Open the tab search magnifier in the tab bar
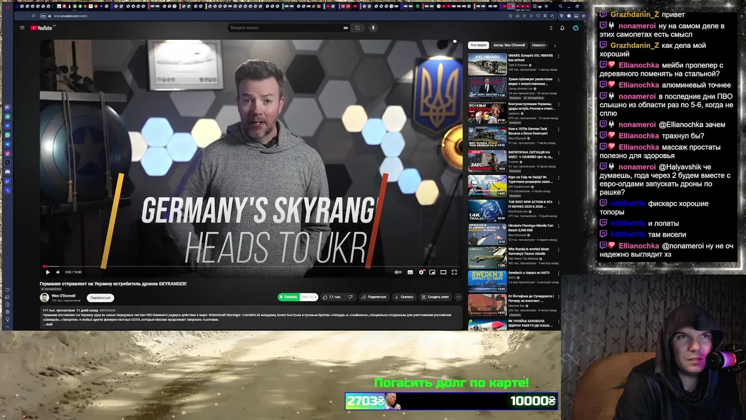 click(560, 6)
